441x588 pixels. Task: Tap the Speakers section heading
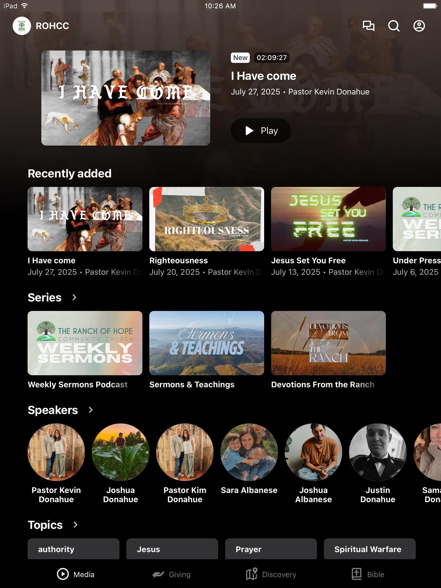[x=53, y=410]
